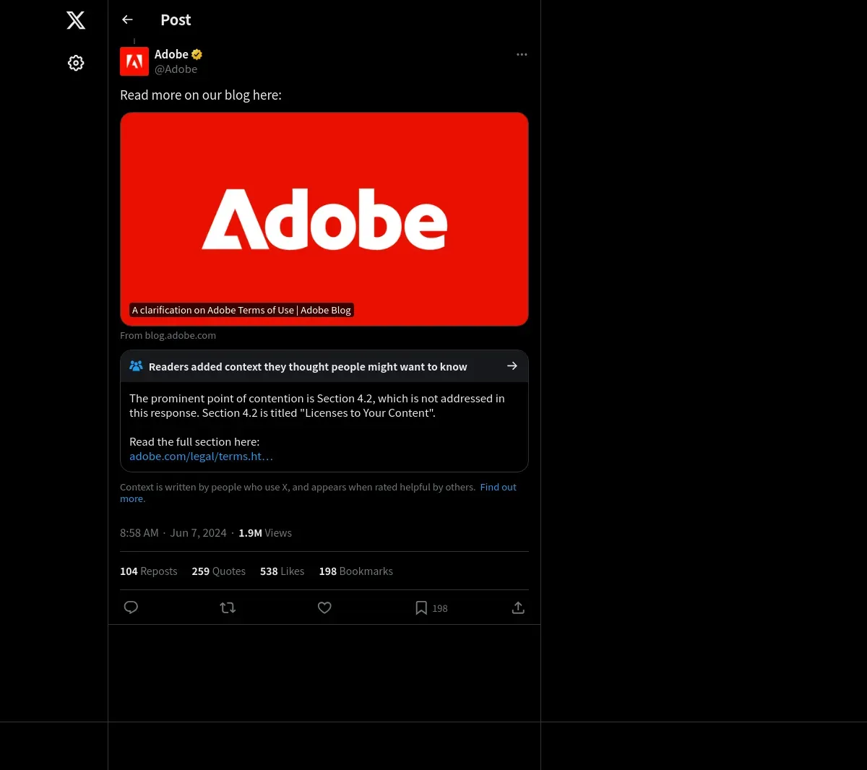Click the community notes people icon

136,366
